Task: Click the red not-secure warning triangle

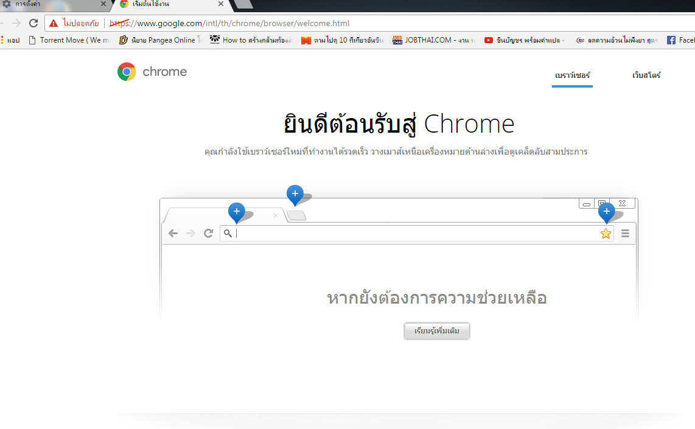Action: coord(54,23)
